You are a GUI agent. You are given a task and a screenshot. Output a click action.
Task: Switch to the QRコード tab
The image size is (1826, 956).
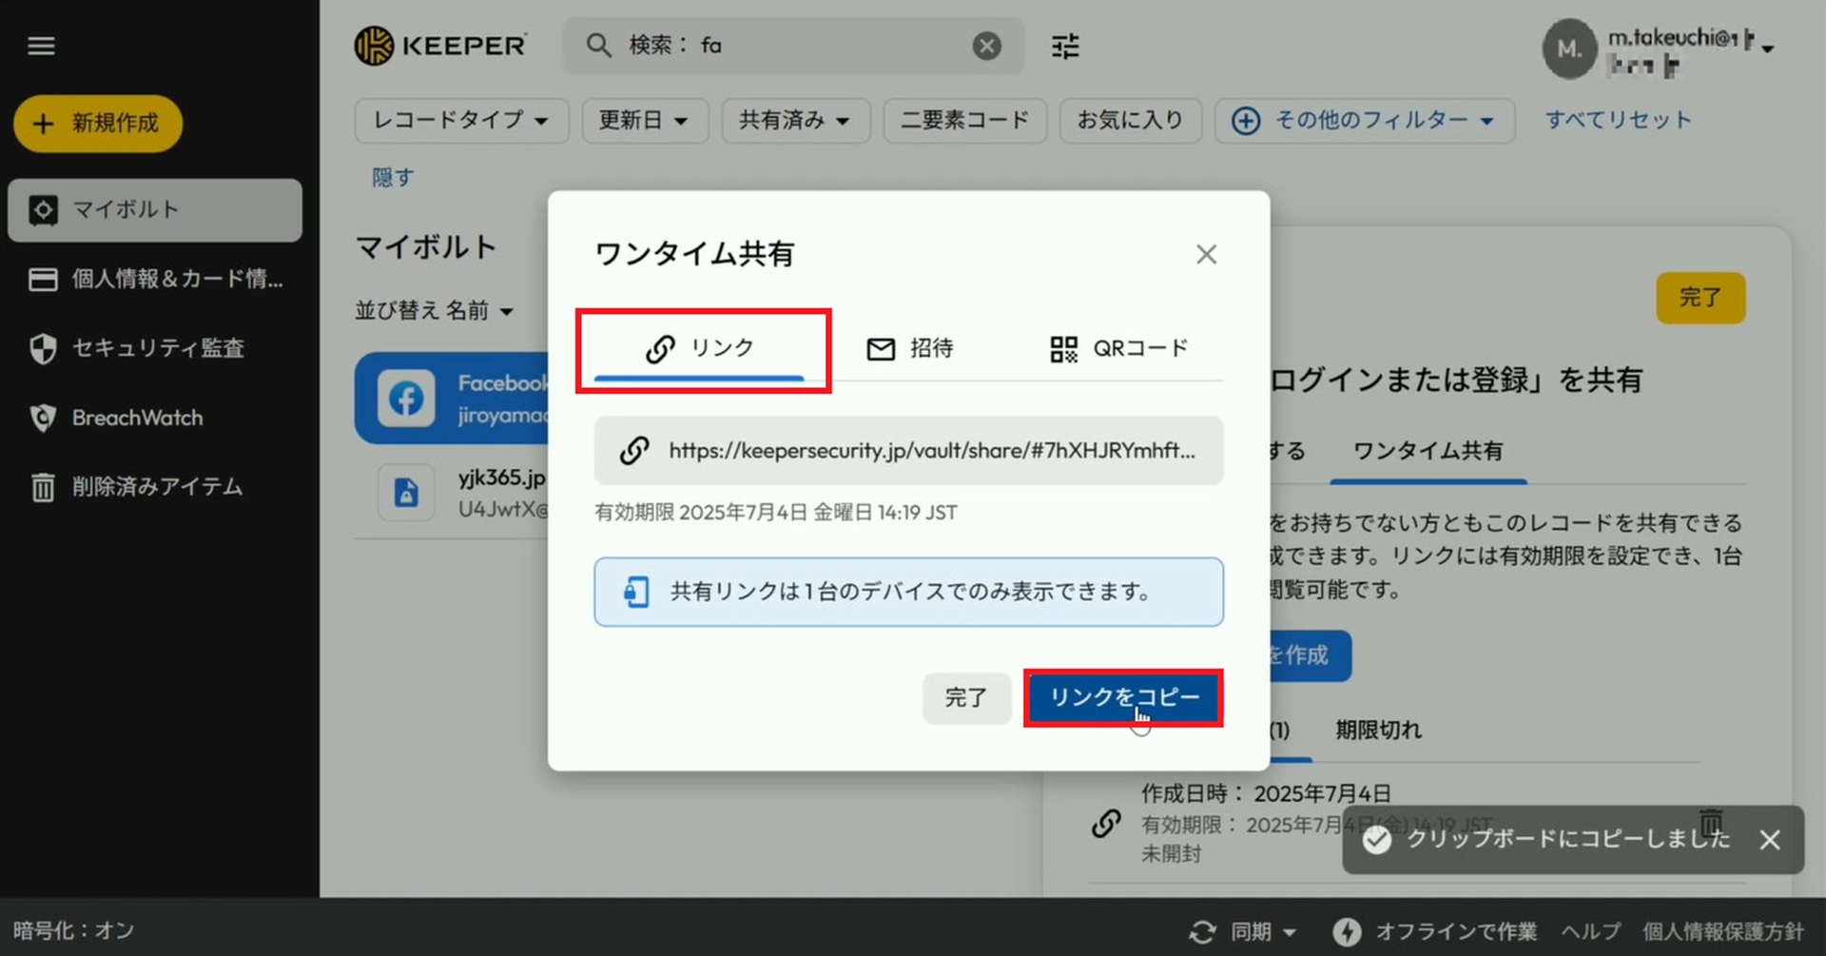(x=1118, y=349)
